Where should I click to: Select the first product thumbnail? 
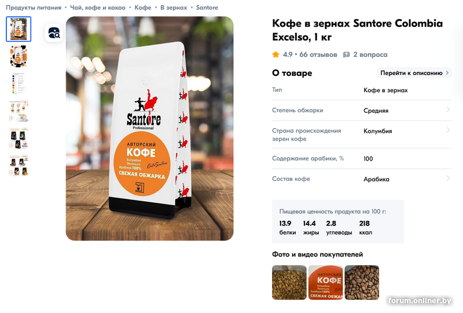tap(19, 29)
